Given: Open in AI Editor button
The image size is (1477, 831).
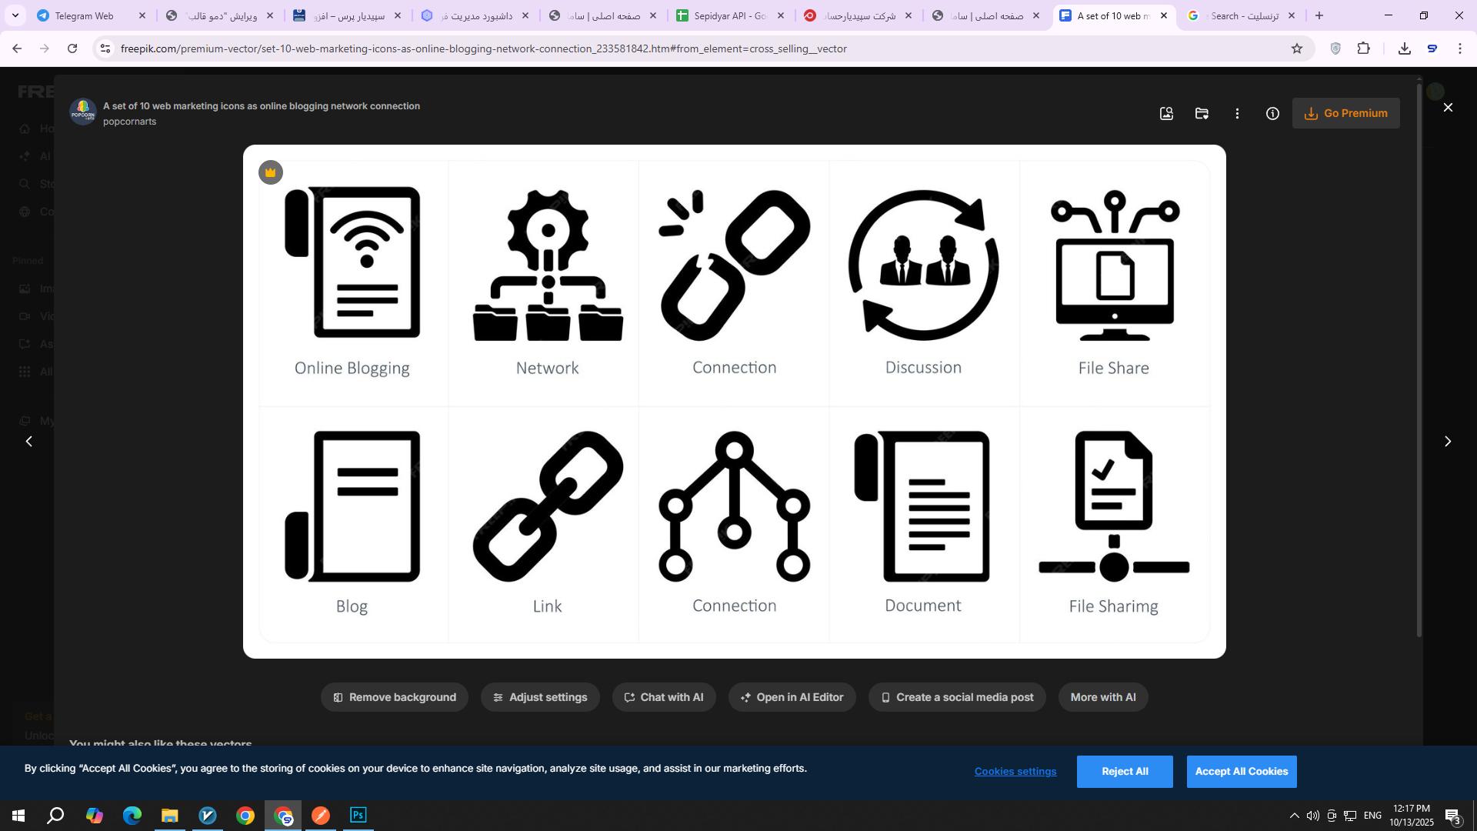Looking at the screenshot, I should (x=792, y=697).
